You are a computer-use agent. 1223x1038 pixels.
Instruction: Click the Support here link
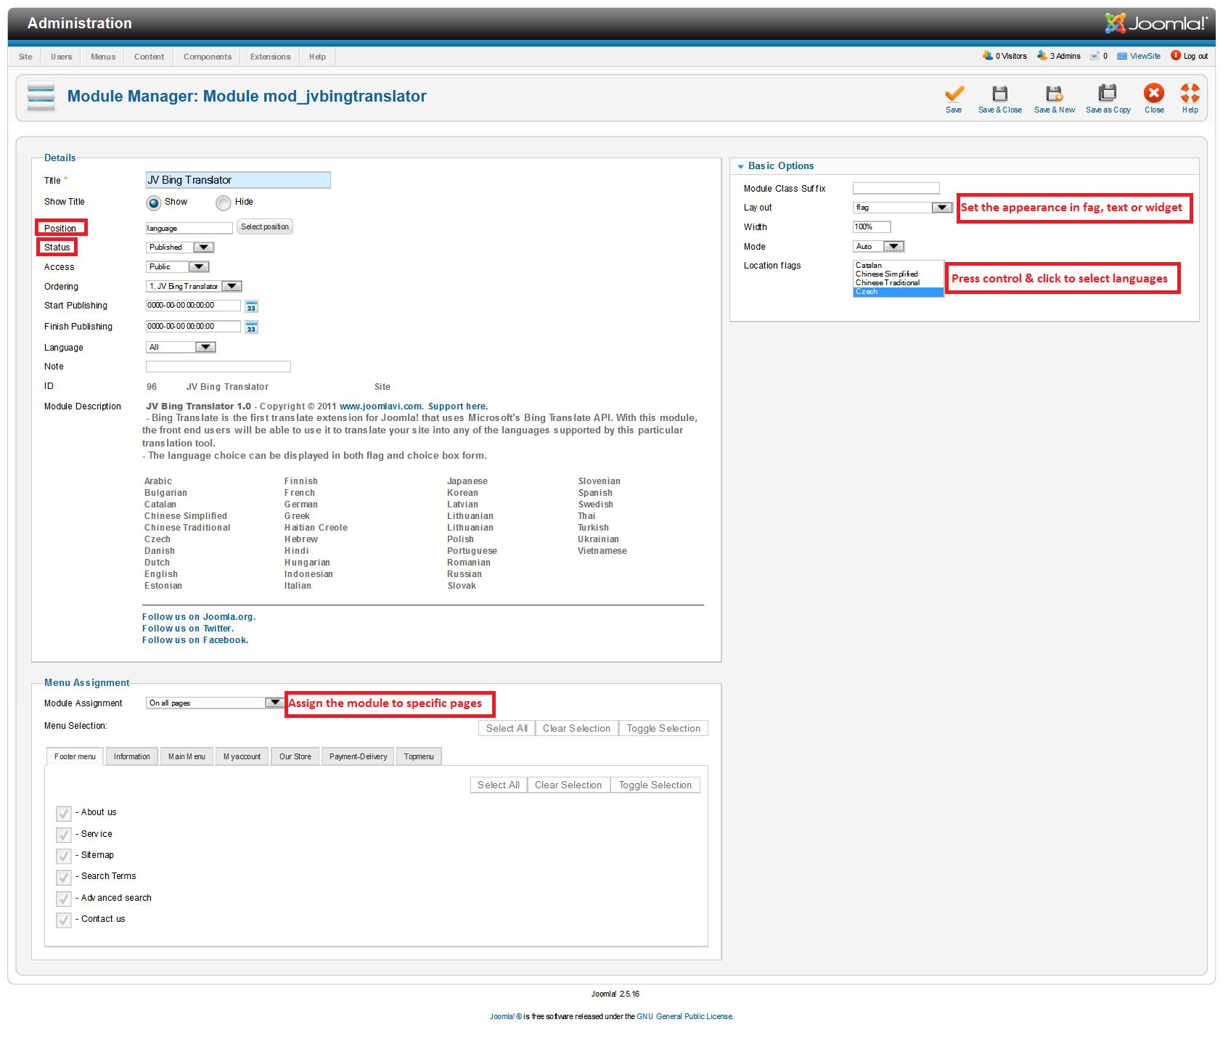tap(458, 406)
